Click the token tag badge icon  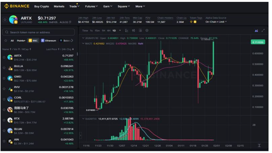[191, 22]
